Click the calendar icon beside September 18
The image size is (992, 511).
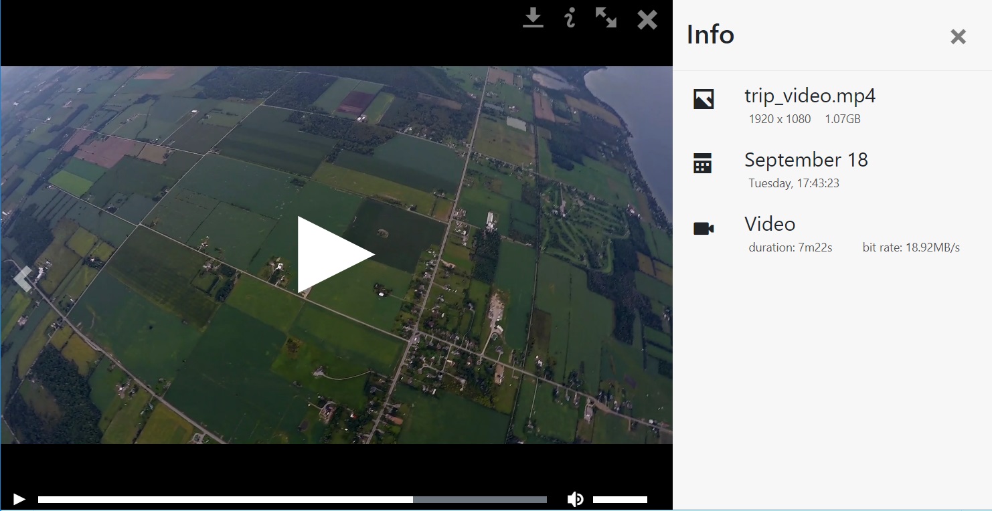tap(703, 163)
